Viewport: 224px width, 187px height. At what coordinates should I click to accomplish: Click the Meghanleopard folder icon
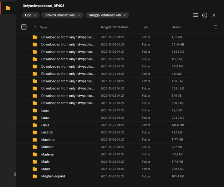35,176
